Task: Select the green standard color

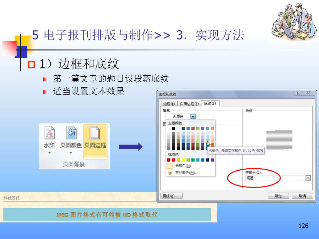Action: 193,160
